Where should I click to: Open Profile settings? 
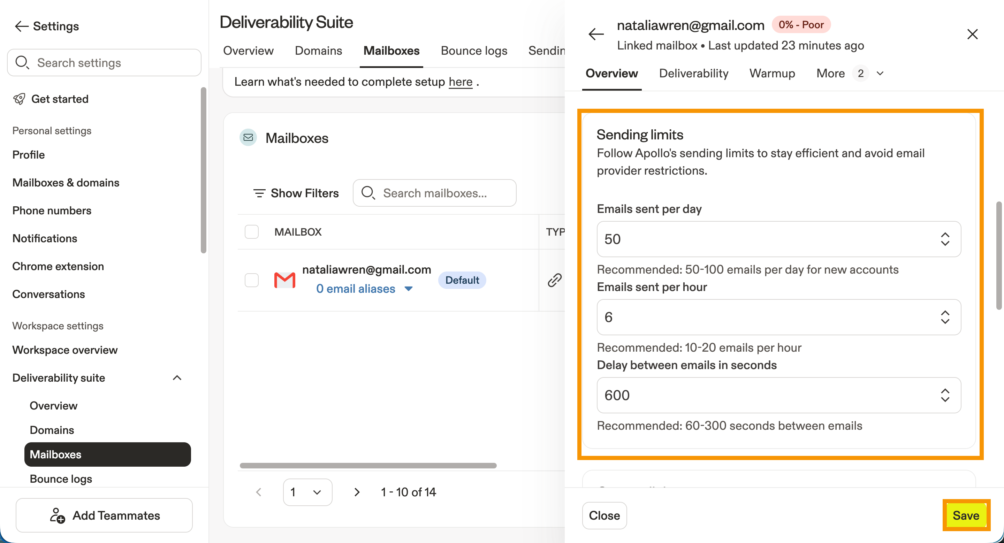(x=29, y=155)
